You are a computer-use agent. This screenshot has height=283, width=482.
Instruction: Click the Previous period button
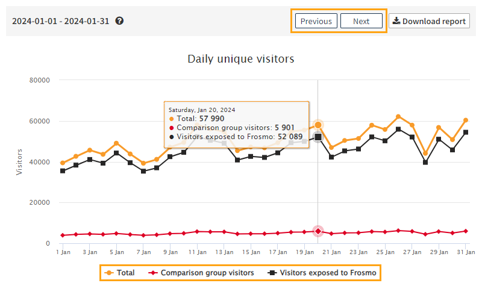point(316,21)
